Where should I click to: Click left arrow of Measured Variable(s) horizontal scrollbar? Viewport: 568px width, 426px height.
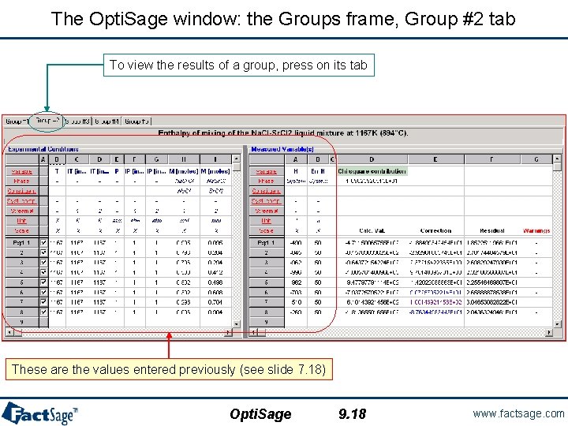coord(254,332)
